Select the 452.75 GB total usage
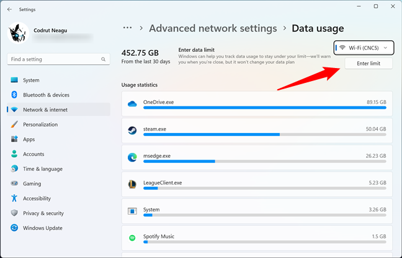This screenshot has height=258, width=402. point(140,53)
